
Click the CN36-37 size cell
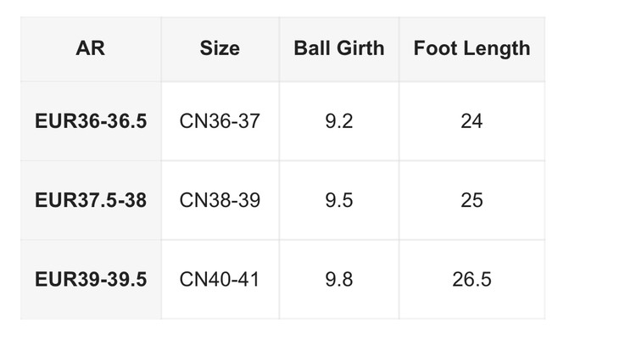tap(220, 121)
